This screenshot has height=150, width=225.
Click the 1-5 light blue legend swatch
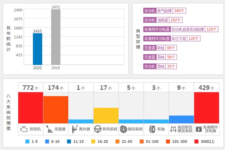coord(27,142)
